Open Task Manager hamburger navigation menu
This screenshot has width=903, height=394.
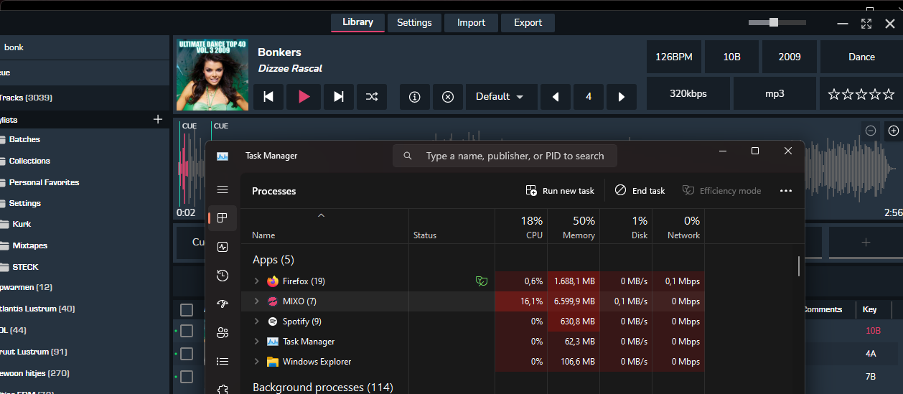(223, 189)
